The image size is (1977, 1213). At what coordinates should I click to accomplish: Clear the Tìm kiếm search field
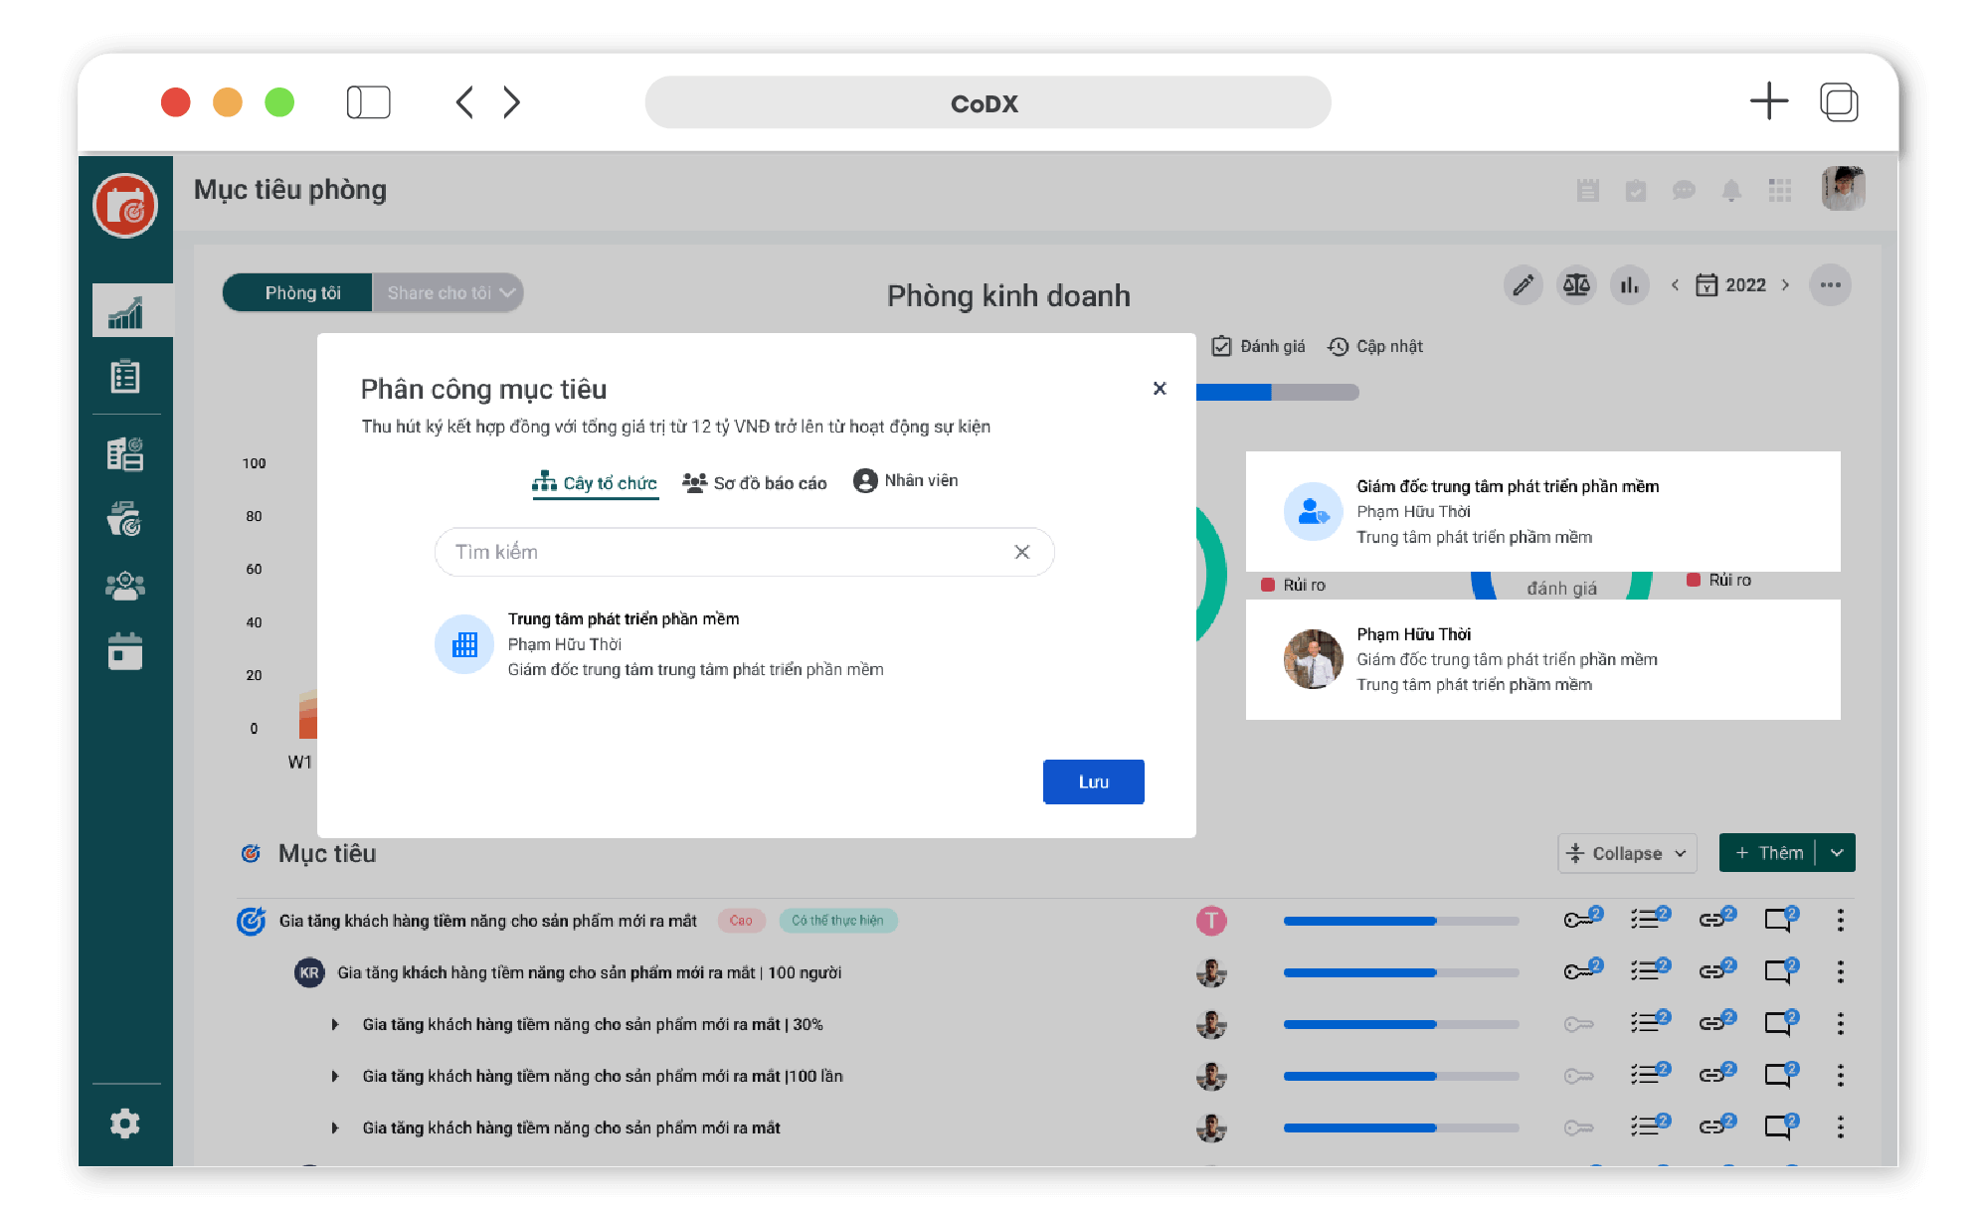(1021, 552)
